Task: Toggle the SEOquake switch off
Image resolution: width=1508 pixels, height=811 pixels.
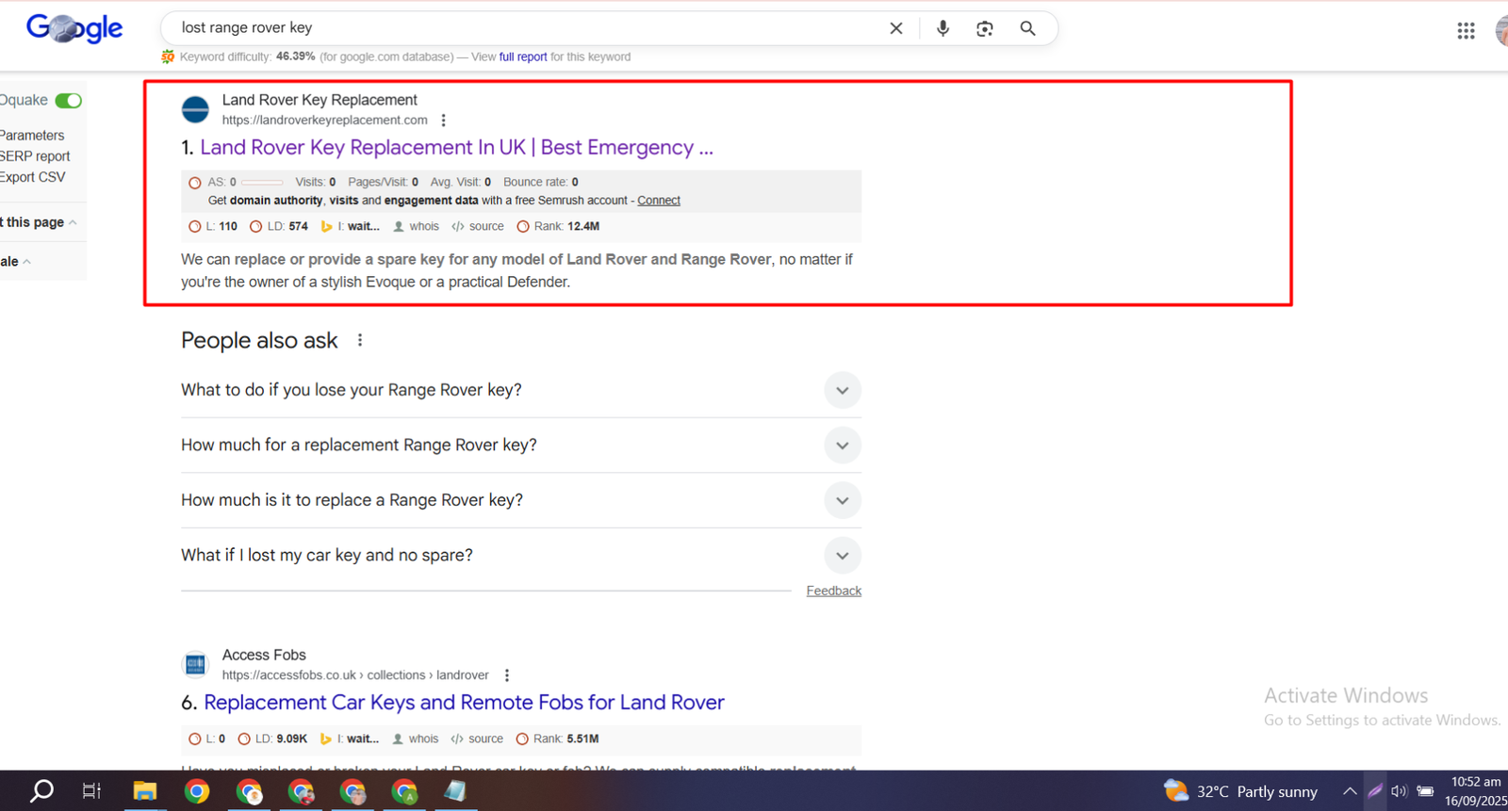Action: [x=68, y=101]
